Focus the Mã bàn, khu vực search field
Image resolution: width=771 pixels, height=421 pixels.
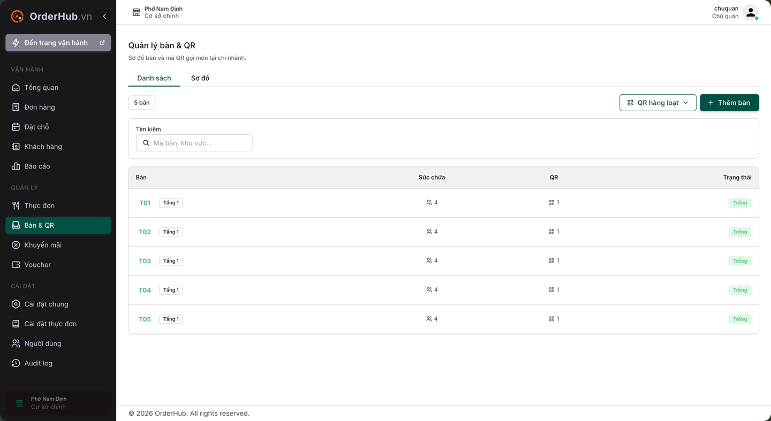point(194,143)
